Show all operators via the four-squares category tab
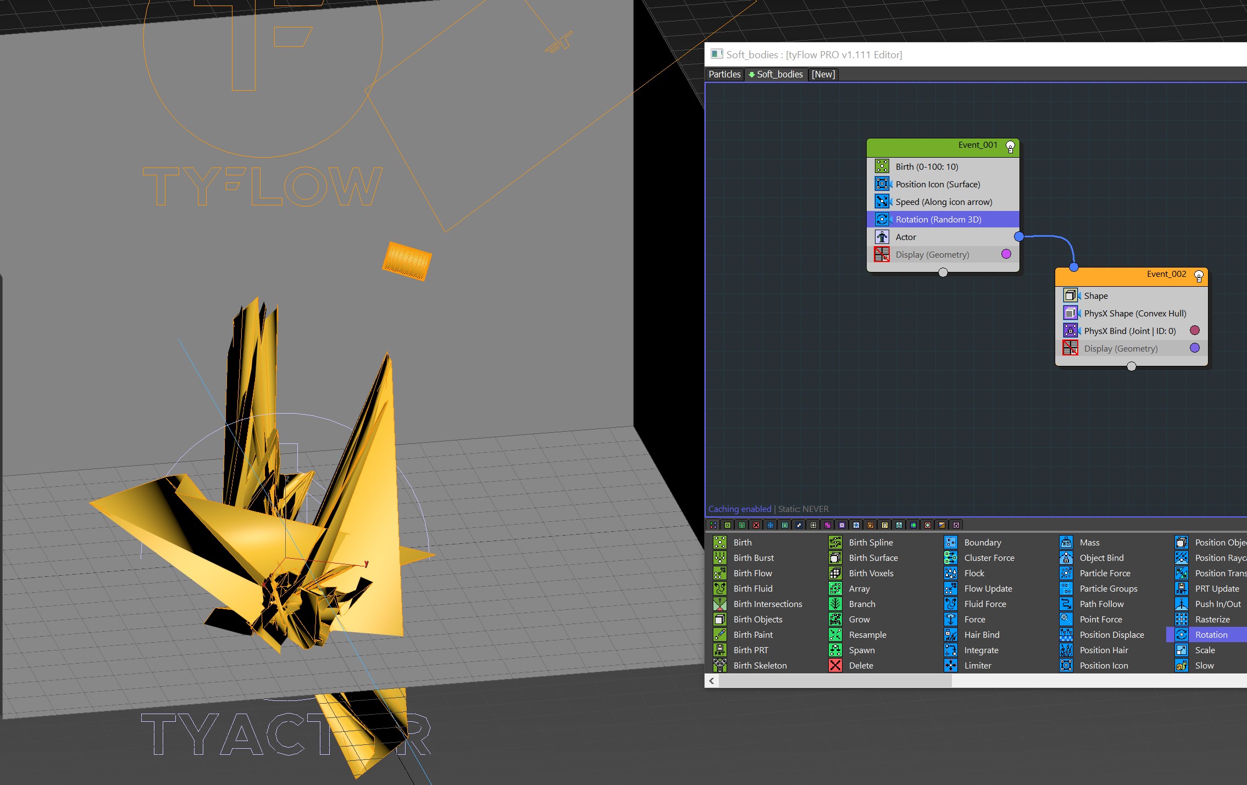1247x785 pixels. [713, 525]
